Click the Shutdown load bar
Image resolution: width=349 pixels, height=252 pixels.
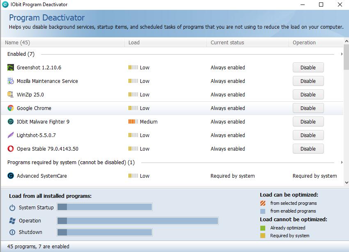click(105, 232)
